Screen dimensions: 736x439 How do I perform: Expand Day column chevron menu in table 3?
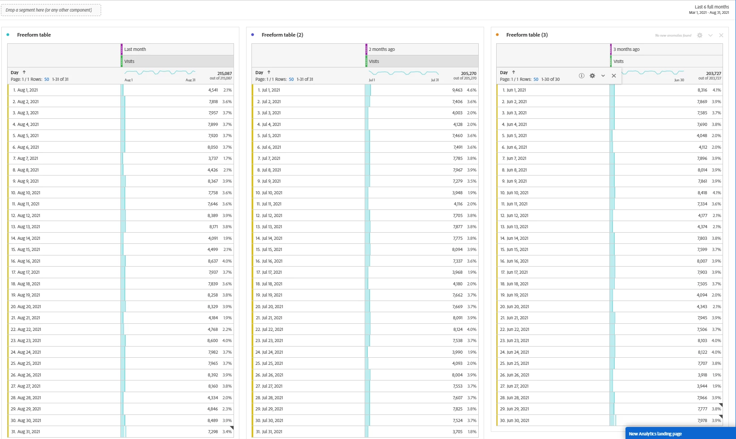click(x=603, y=76)
